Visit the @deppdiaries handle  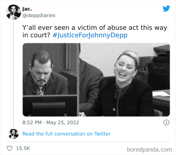[39, 15]
